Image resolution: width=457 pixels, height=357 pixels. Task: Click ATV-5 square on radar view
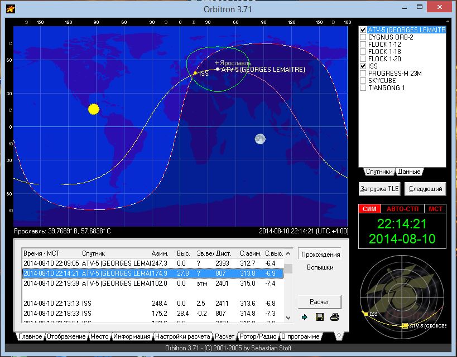[x=405, y=326]
